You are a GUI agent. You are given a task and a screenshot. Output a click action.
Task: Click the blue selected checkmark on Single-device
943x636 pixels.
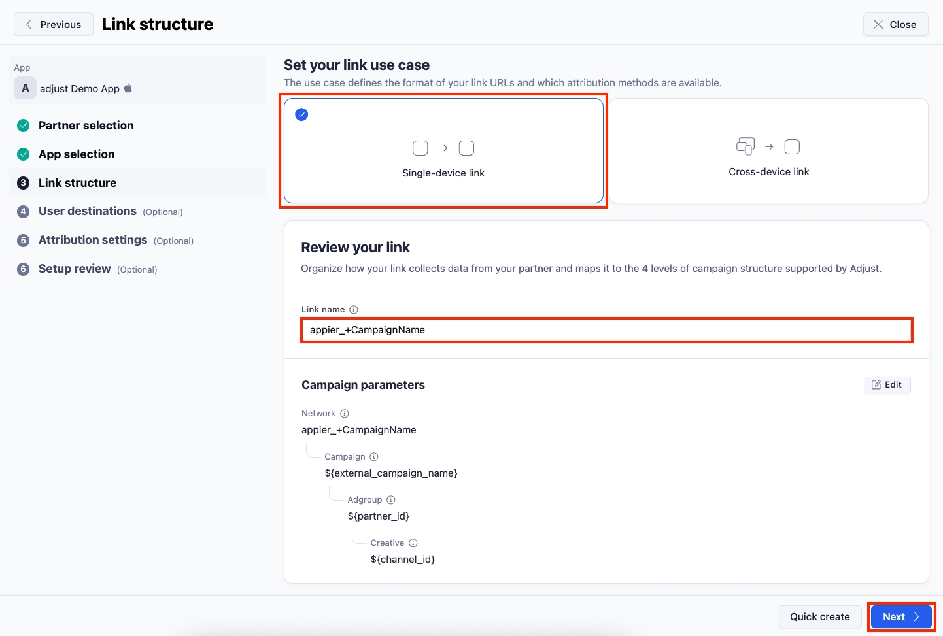(301, 115)
